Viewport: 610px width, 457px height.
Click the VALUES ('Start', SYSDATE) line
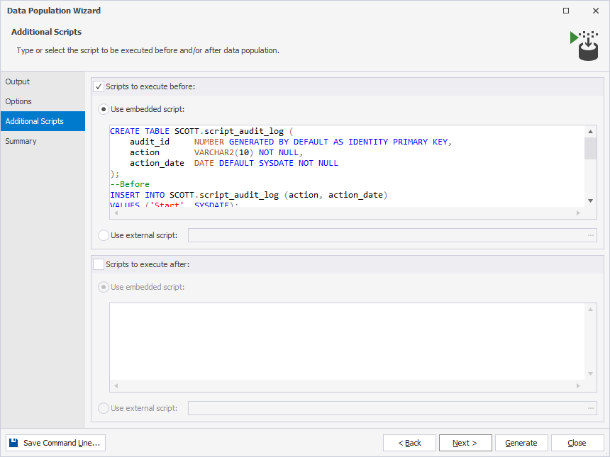pyautogui.click(x=174, y=204)
